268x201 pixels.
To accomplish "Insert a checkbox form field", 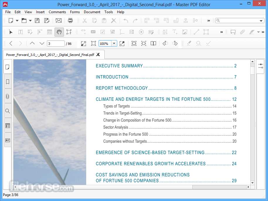I will click(103, 32).
